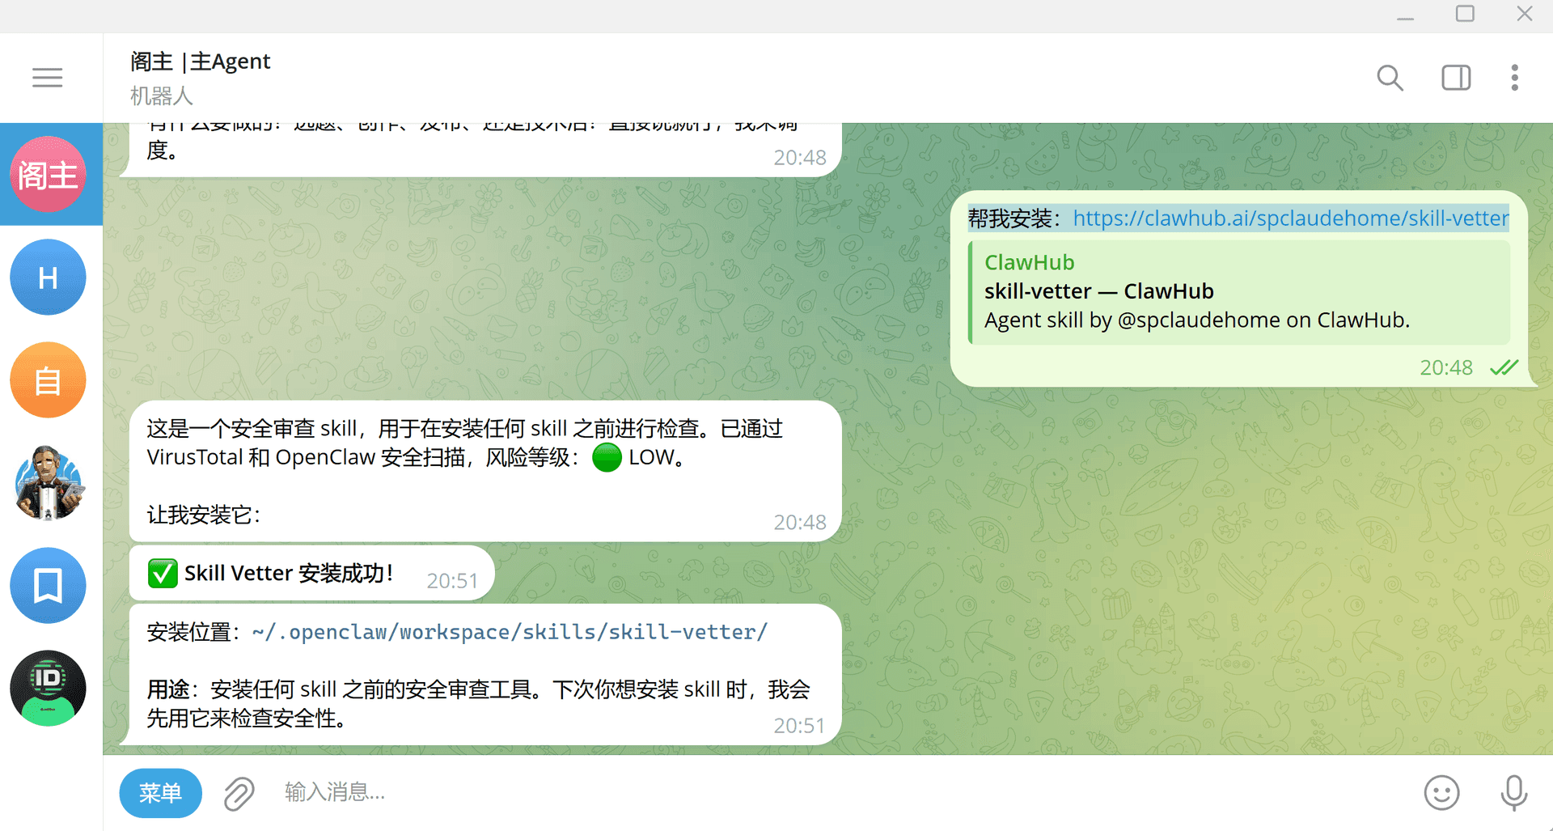The height and width of the screenshot is (831, 1553).
Task: Open the clawhub.ai skill-vetter link
Action: [x=1290, y=218]
